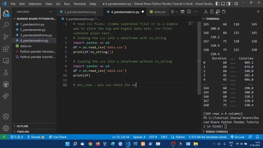This screenshot has width=263, height=148.
Task: Open the Terminal menu
Action: coord(79,4)
